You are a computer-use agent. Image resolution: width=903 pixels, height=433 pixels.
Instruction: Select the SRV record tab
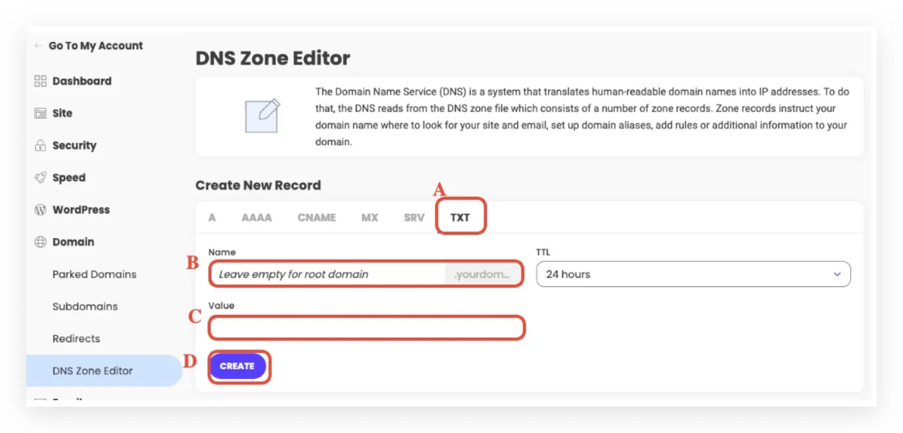(x=414, y=218)
